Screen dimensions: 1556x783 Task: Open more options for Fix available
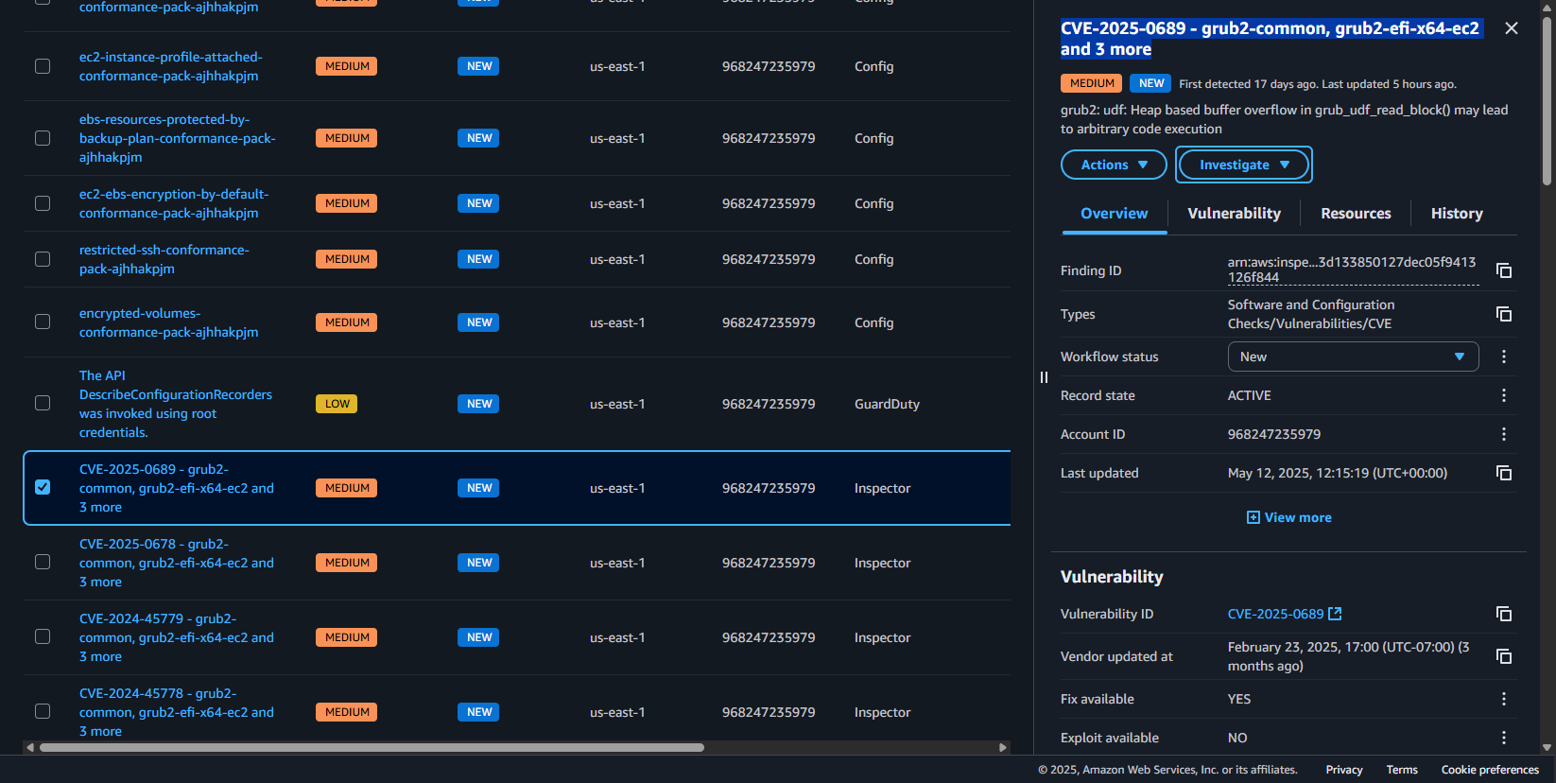click(1504, 699)
